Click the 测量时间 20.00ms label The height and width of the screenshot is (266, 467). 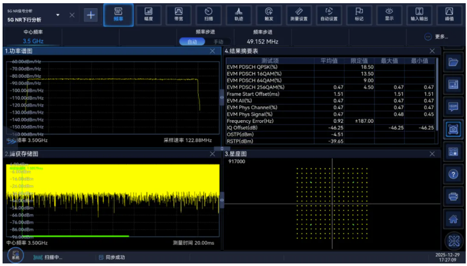tap(193, 243)
